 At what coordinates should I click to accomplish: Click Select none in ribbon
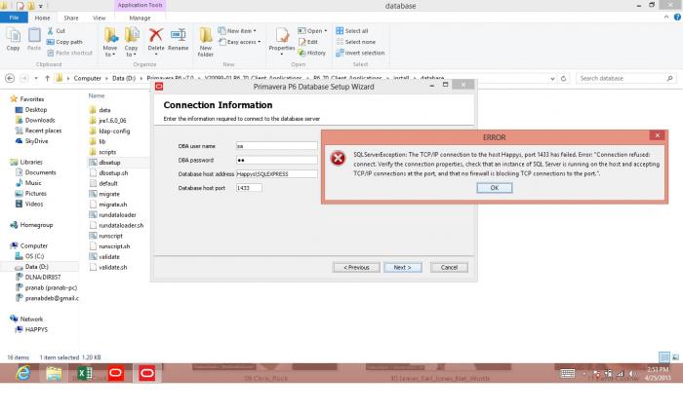click(355, 42)
